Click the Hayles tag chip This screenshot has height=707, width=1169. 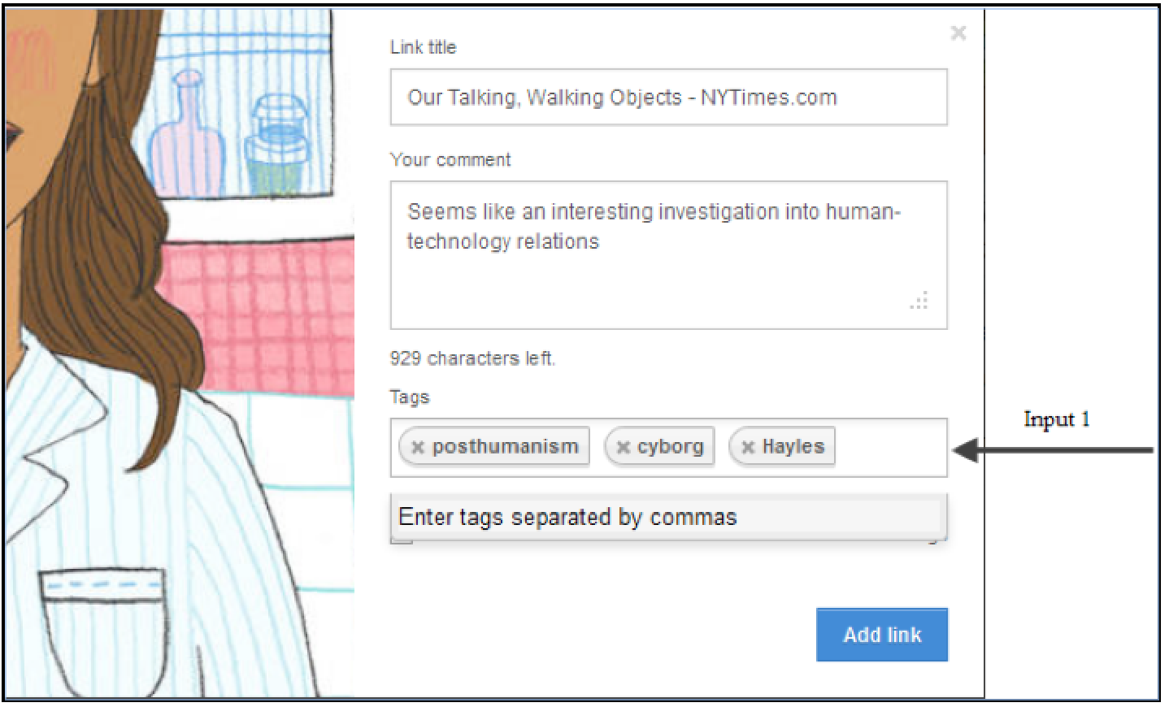coord(782,446)
